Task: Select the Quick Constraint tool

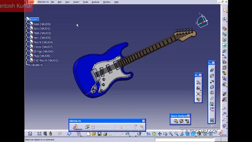Action: 212,104
